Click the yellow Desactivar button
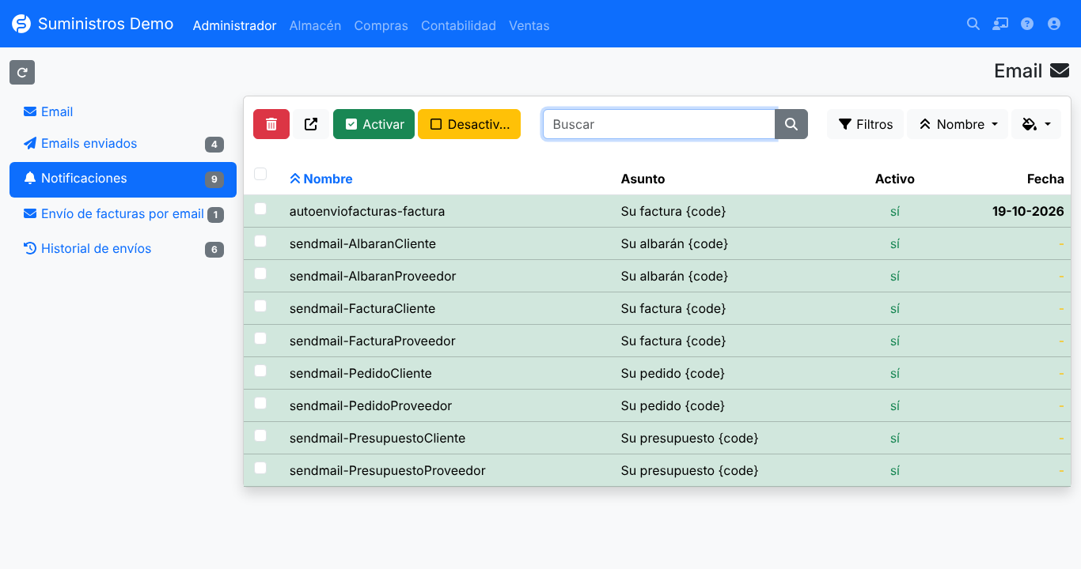The height and width of the screenshot is (569, 1081). (x=469, y=124)
